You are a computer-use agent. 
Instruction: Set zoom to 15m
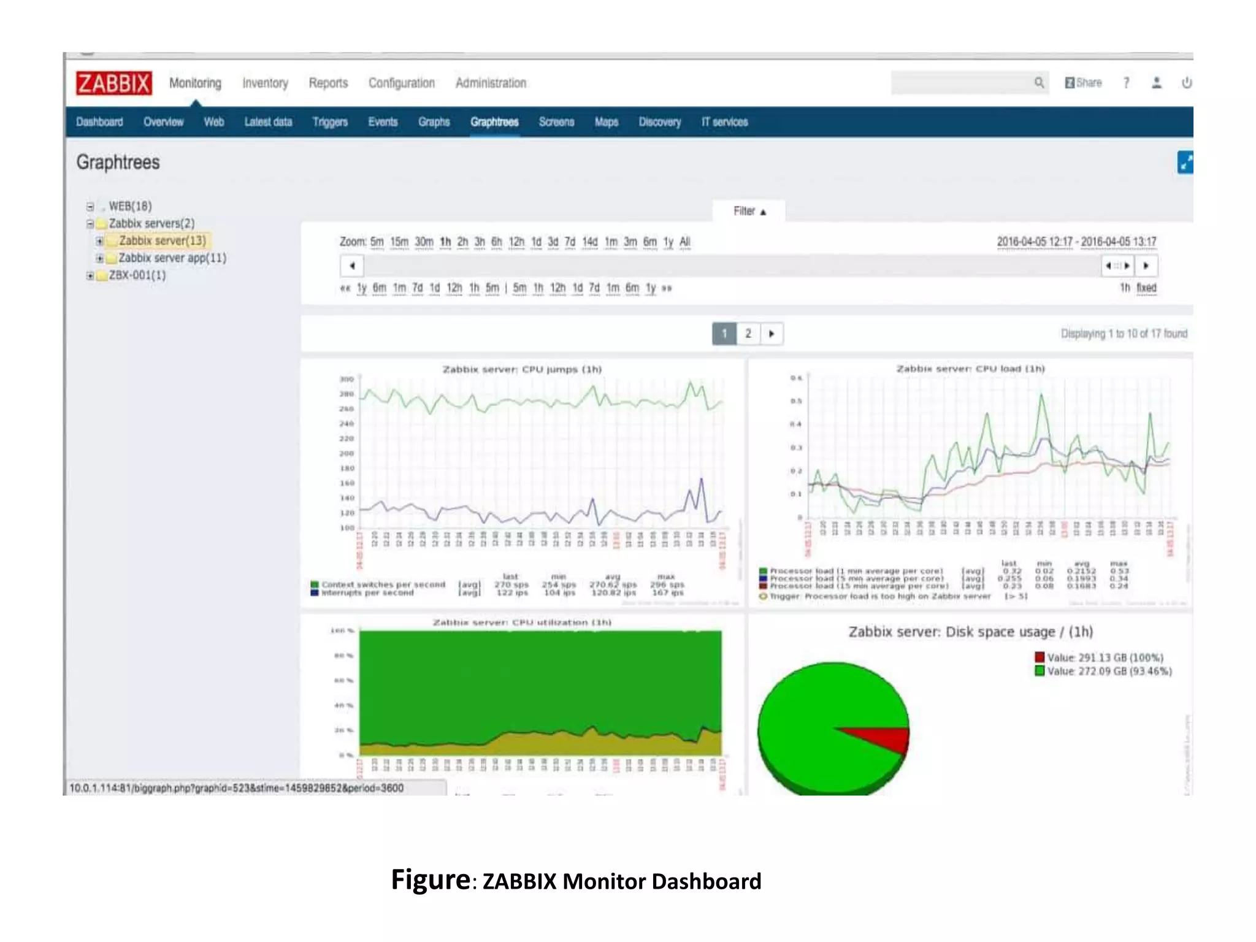[x=399, y=242]
